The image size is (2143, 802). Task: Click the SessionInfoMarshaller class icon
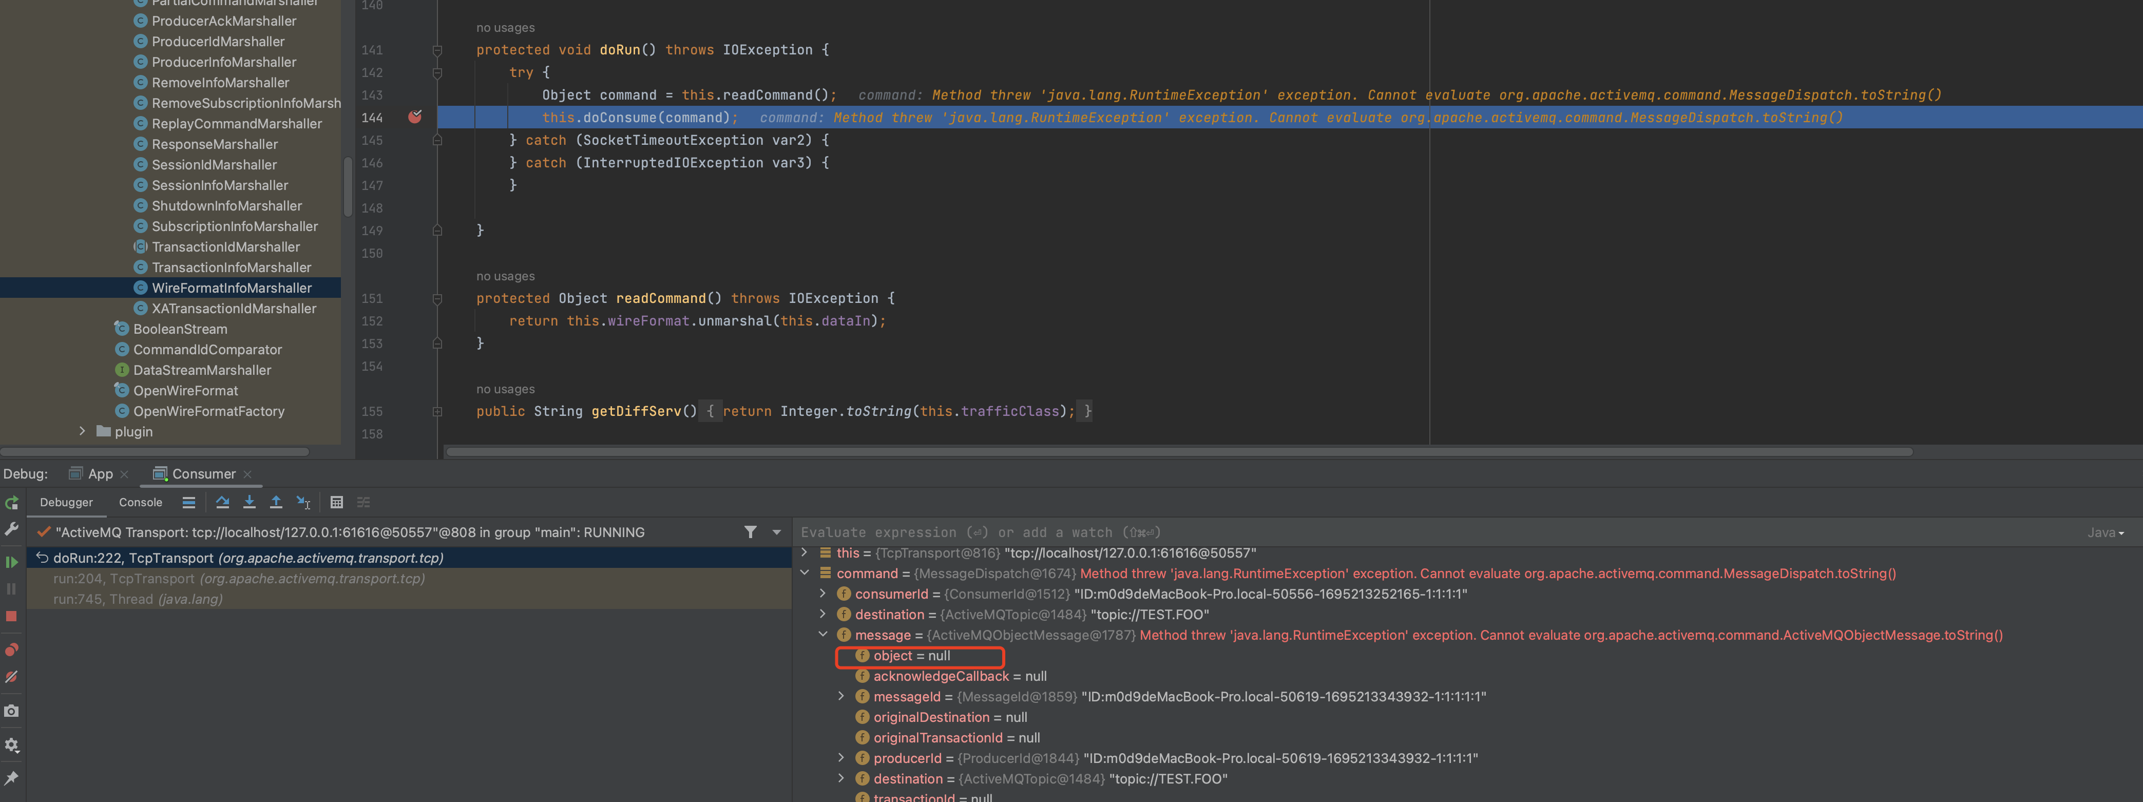[x=141, y=185]
